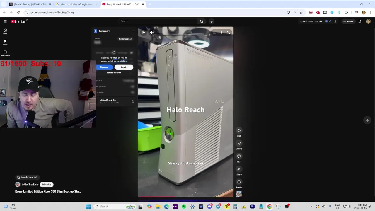Viewport: 375px width, 211px height.
Task: Bookmark this page with the star
Action: (301, 13)
